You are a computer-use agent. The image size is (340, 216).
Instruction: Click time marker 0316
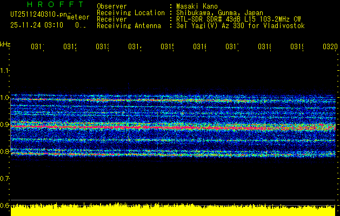coord(199,46)
